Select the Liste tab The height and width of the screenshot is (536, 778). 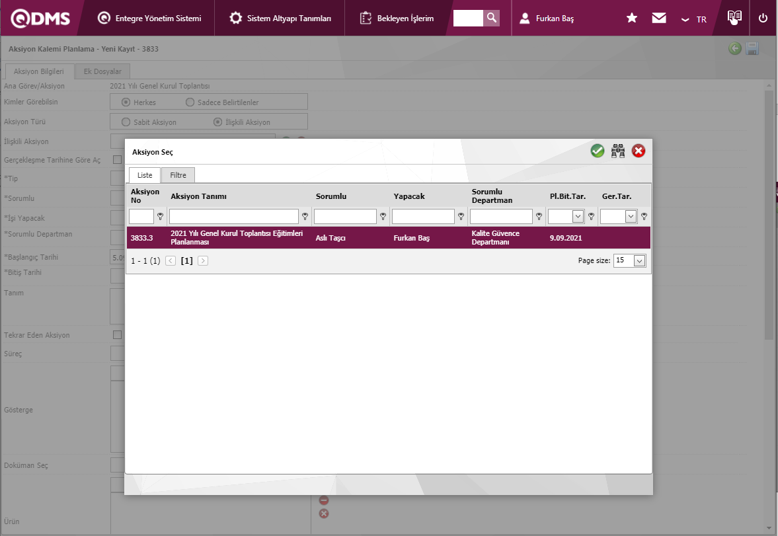coord(144,175)
